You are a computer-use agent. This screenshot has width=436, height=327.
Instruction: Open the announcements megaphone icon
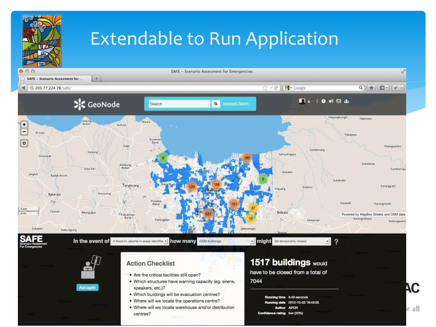tap(331, 101)
